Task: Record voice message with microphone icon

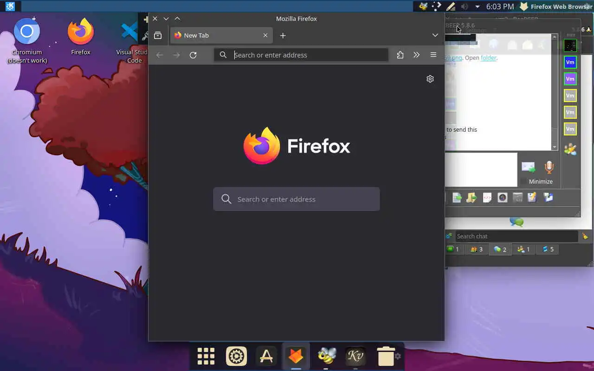Action: pyautogui.click(x=549, y=167)
